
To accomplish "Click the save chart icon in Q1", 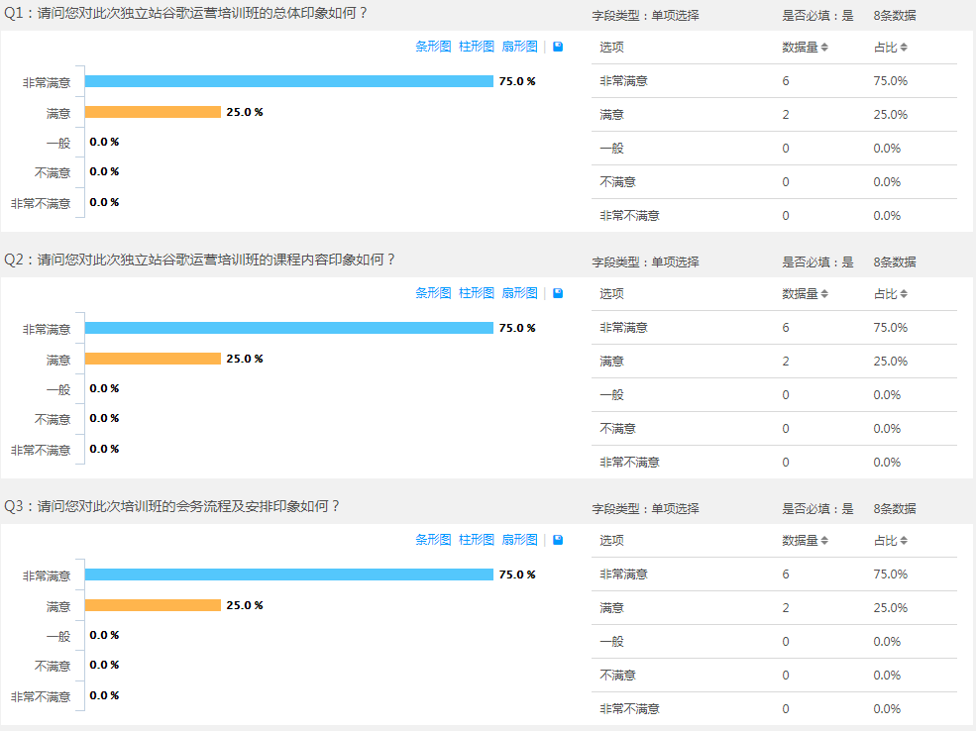I will pos(558,47).
